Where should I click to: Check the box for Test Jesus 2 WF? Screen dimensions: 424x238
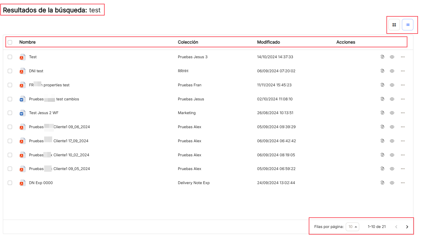pos(10,113)
